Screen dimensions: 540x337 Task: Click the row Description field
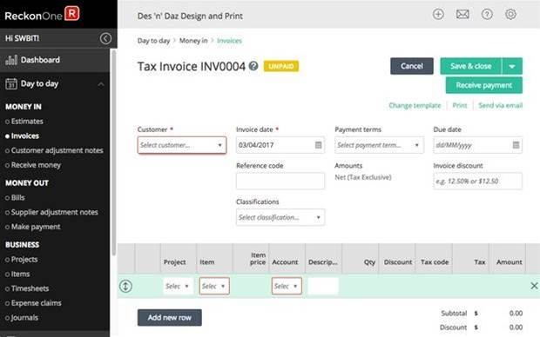click(x=323, y=286)
